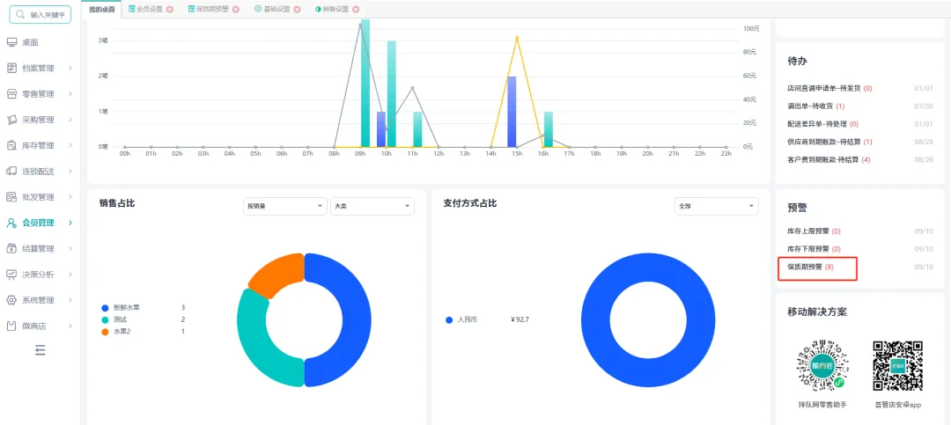Switch to the 我的桌面 tab
The width and height of the screenshot is (951, 425).
[x=100, y=9]
